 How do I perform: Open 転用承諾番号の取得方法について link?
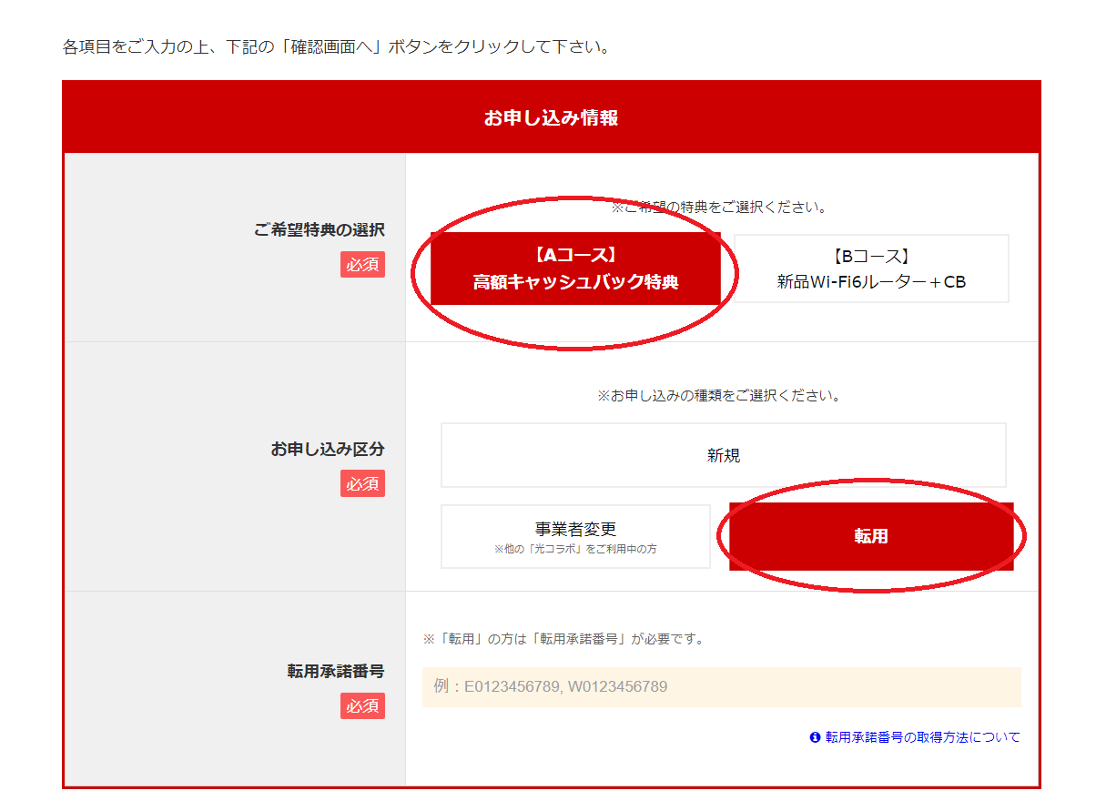(922, 737)
